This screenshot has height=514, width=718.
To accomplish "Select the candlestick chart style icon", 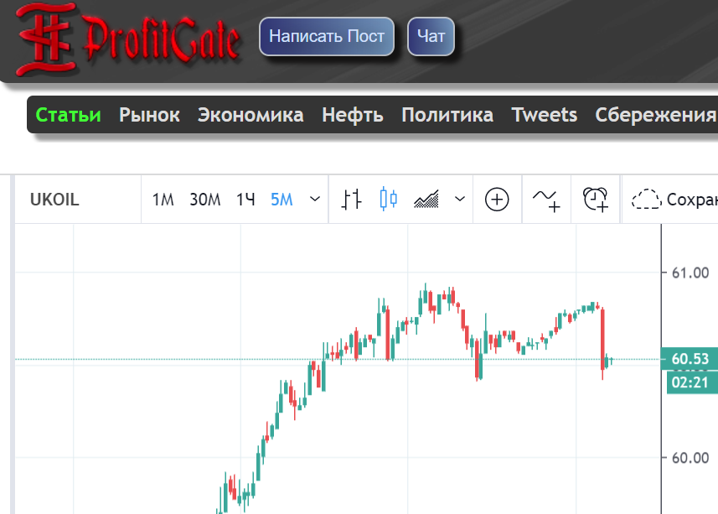I will coord(387,199).
